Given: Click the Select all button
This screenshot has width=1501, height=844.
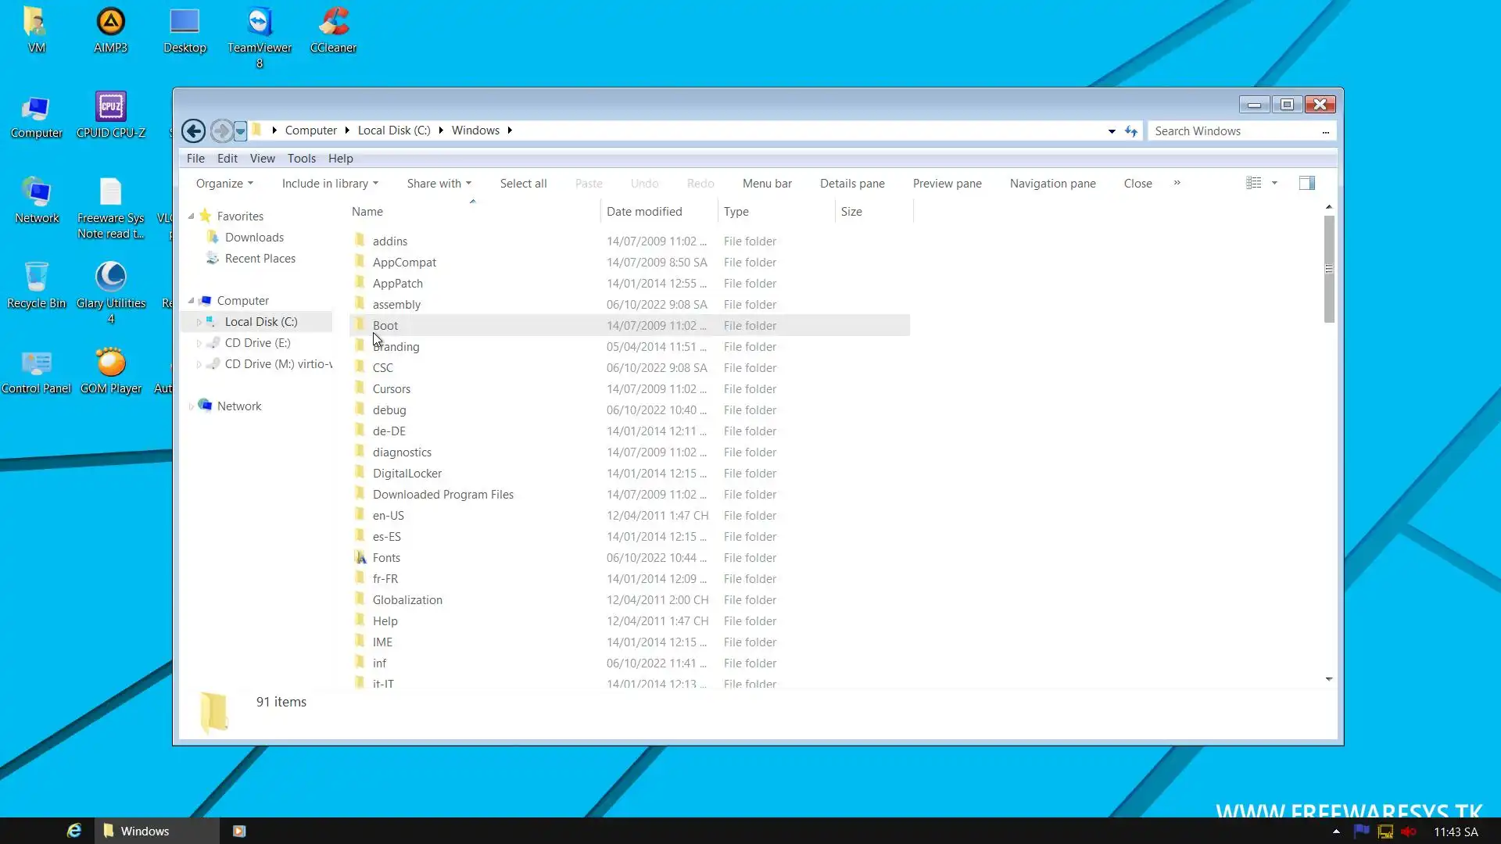Looking at the screenshot, I should (x=523, y=184).
